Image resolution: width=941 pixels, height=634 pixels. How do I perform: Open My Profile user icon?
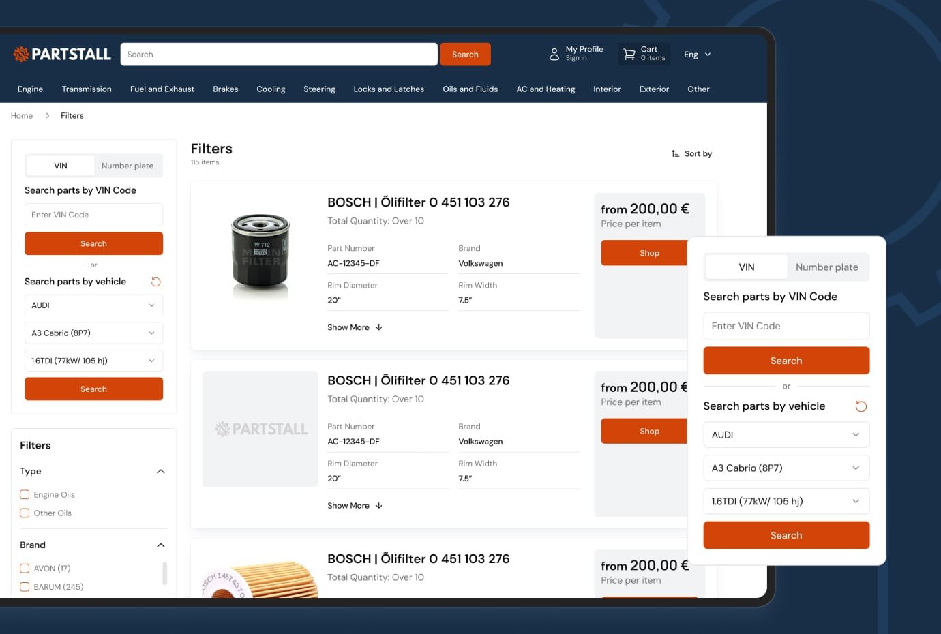(x=554, y=55)
